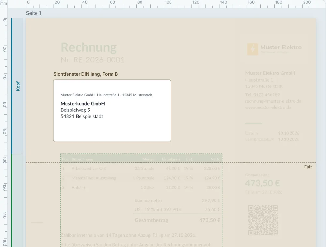The height and width of the screenshot is (247, 326).
Task: Select the Zahlbar innerhalb von 14 Tagen paragraph
Action: point(128,235)
